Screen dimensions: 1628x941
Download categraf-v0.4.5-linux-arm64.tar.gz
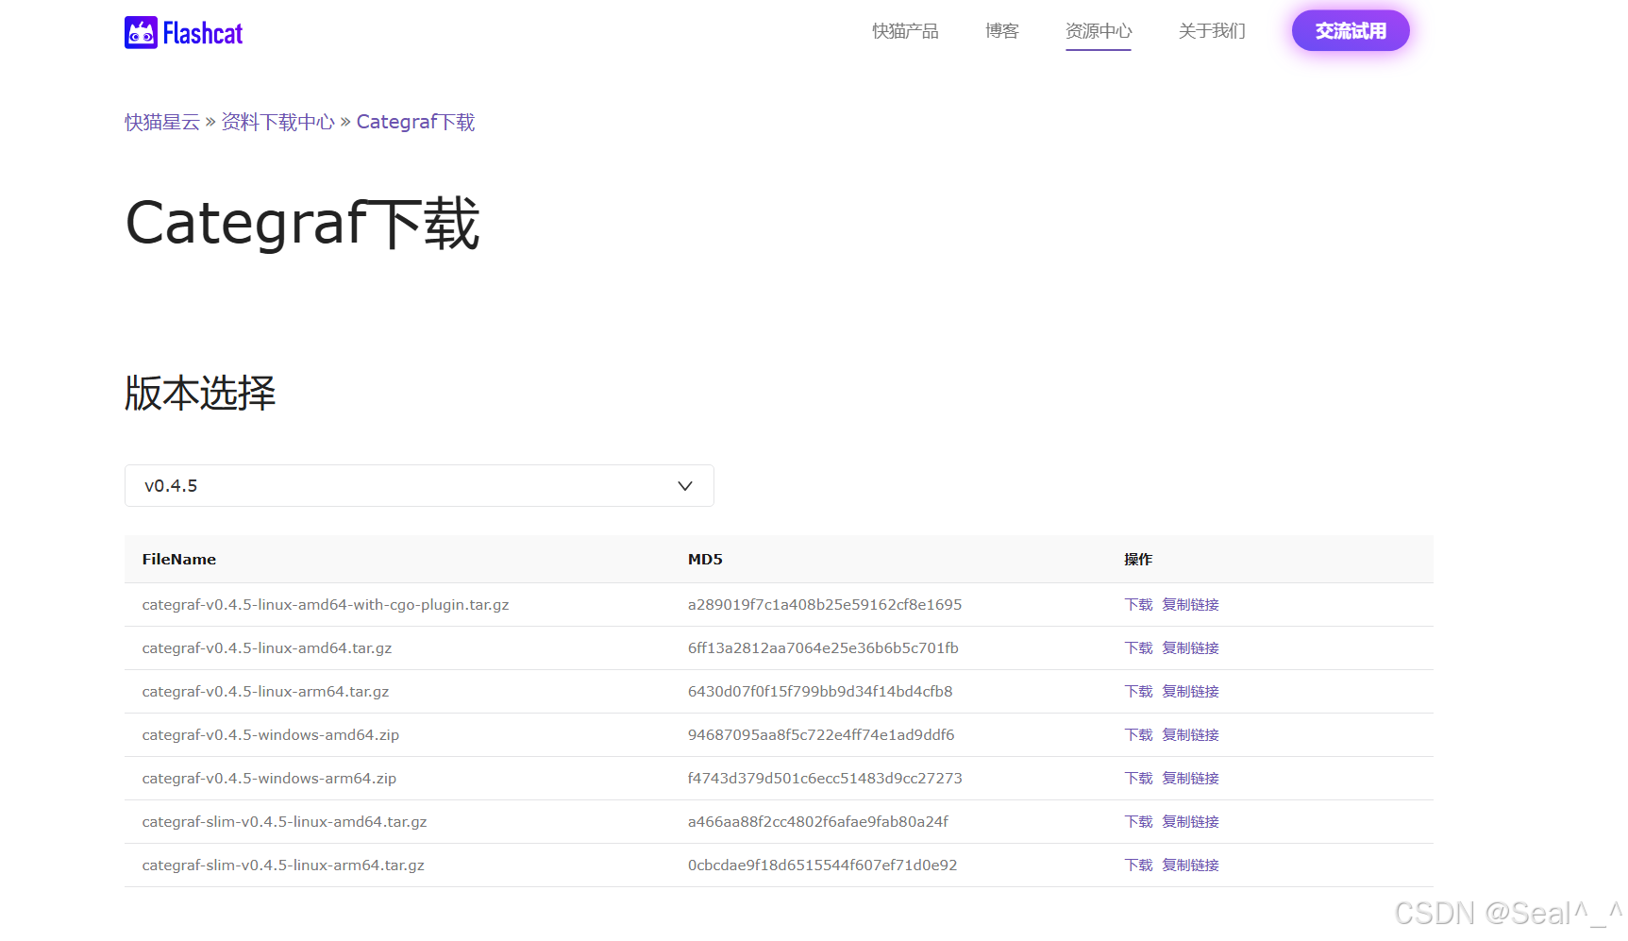pos(1138,691)
